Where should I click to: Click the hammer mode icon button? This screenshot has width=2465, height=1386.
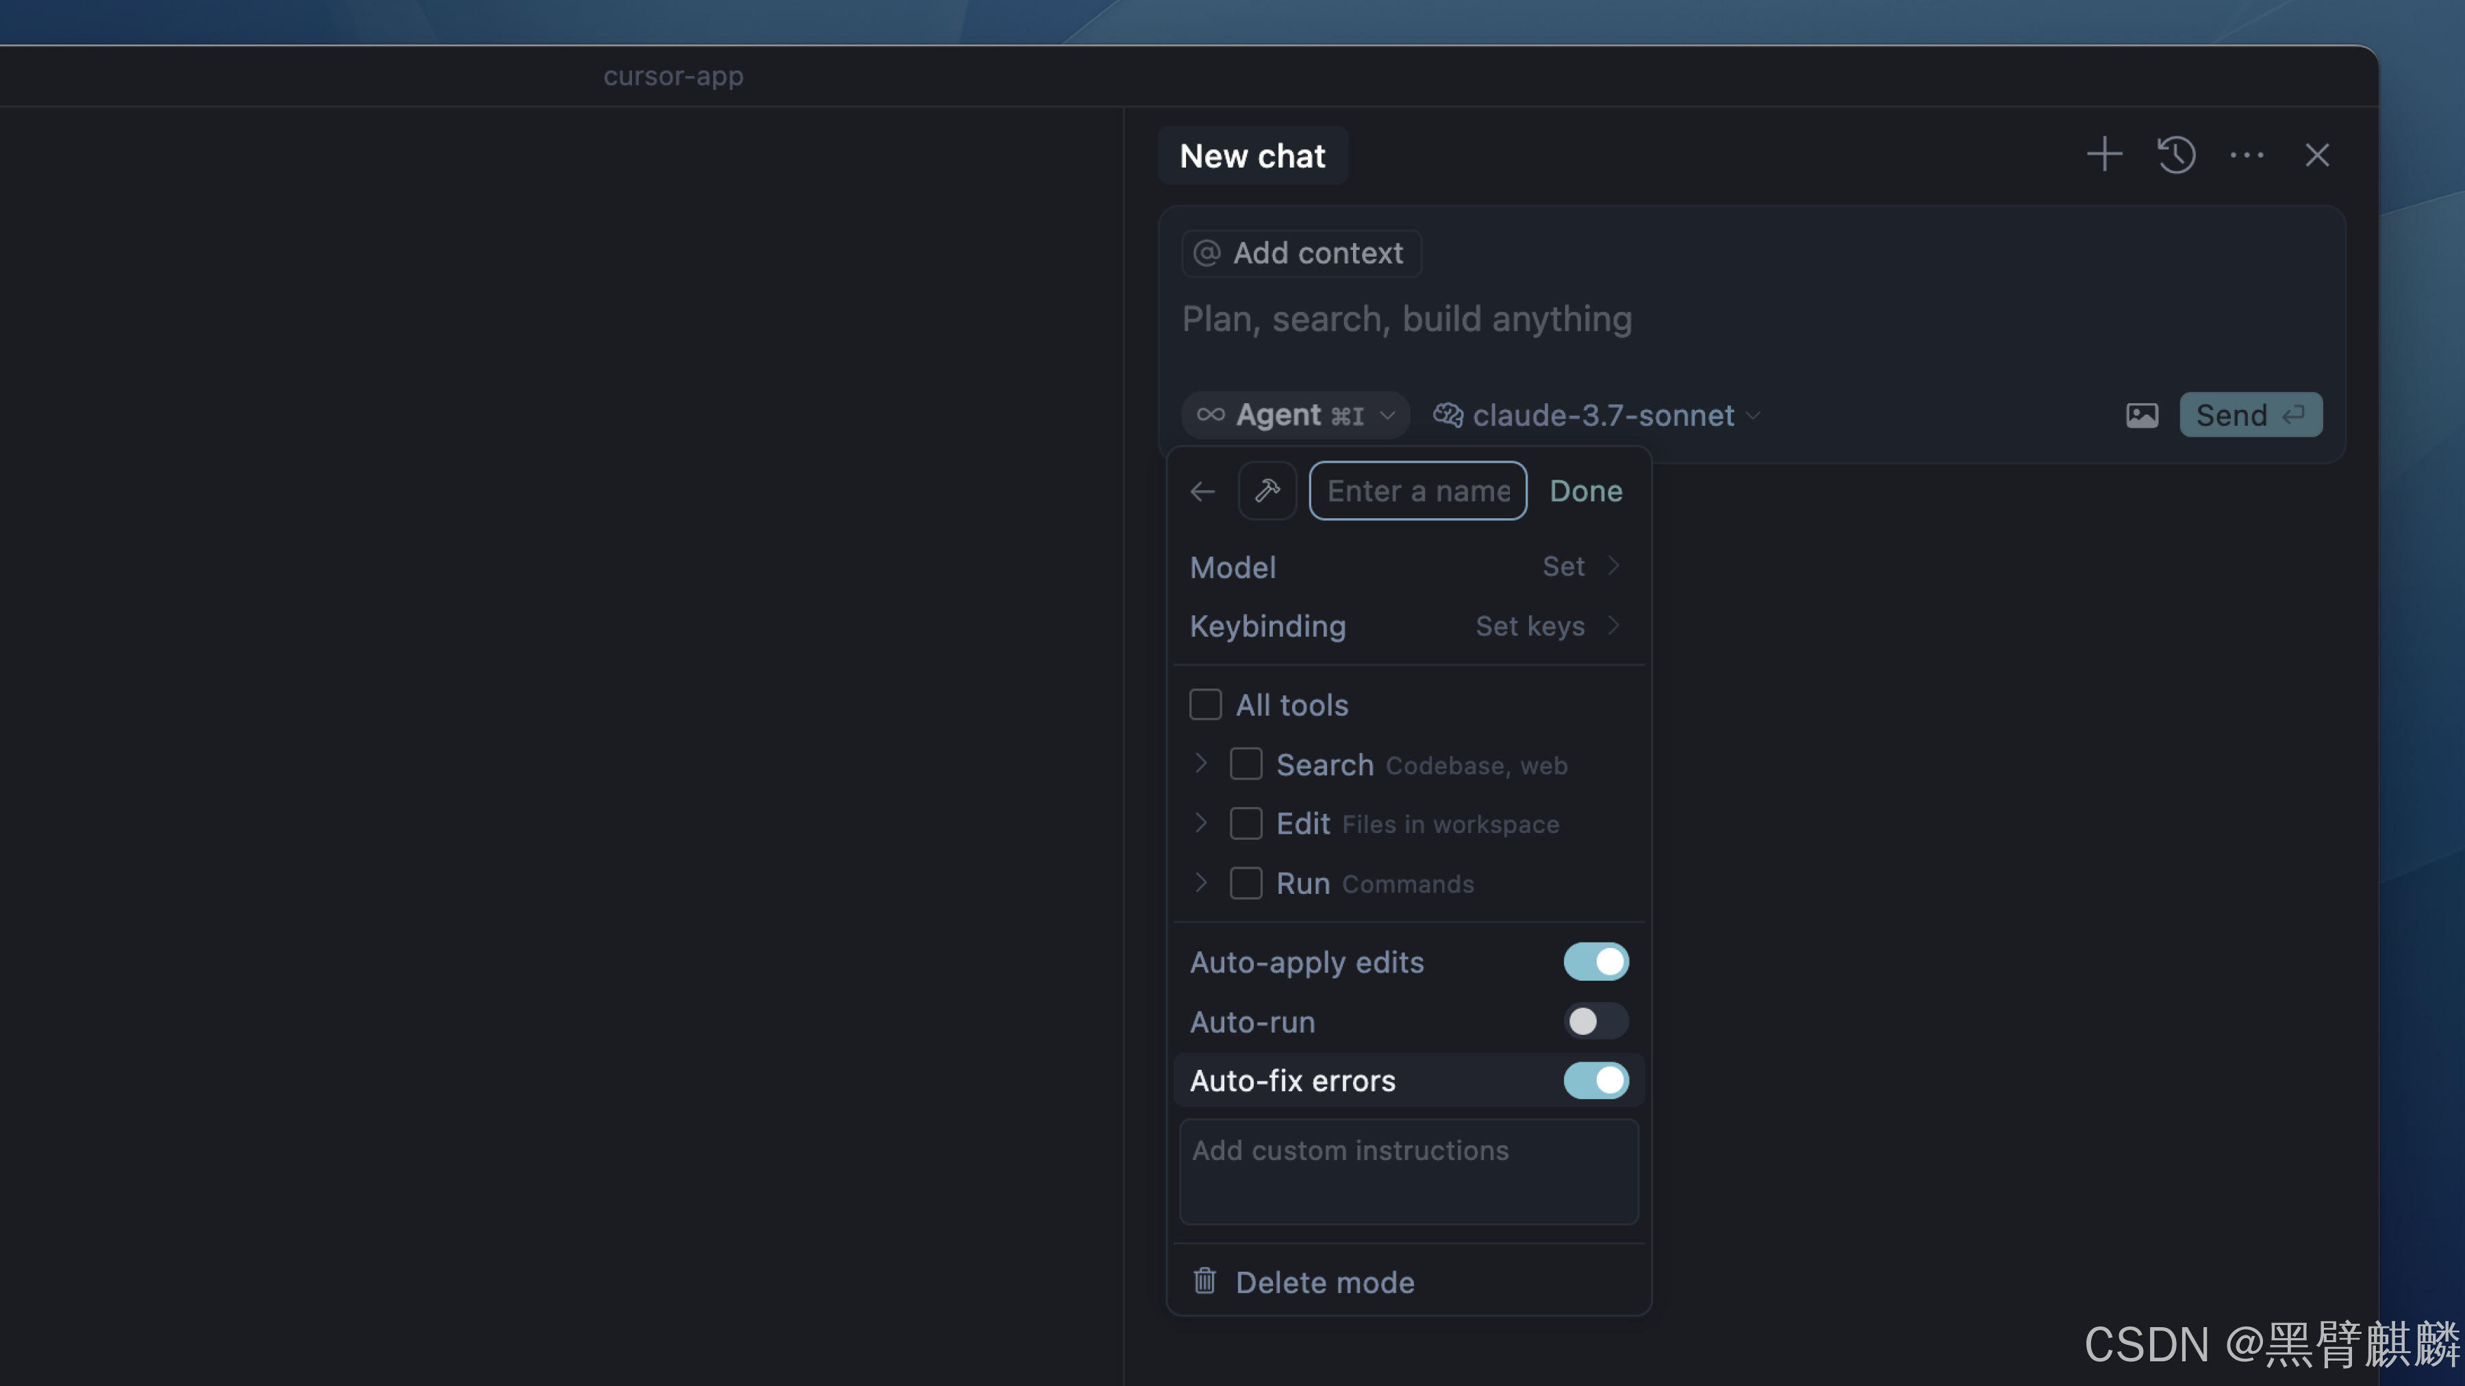(x=1267, y=491)
